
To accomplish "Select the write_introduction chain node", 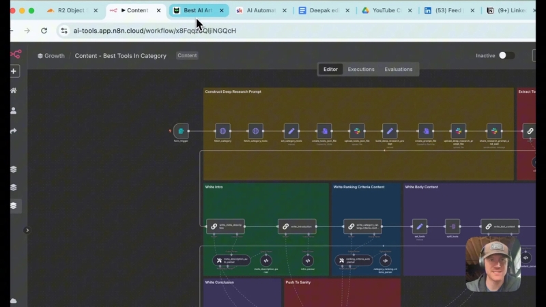I will pos(297,226).
